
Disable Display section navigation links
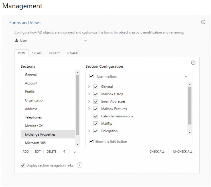click(x=23, y=165)
